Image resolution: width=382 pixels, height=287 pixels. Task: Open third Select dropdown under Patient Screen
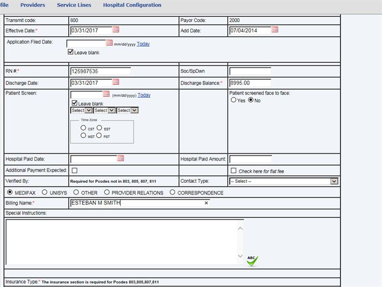(127, 111)
